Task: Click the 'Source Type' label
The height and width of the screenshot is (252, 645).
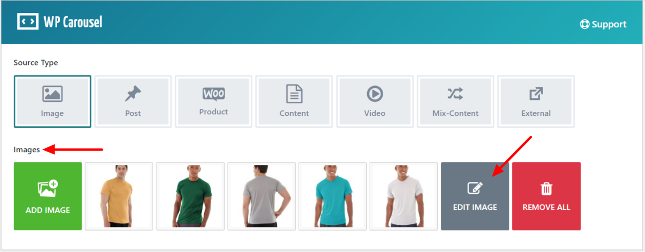Action: click(x=36, y=63)
